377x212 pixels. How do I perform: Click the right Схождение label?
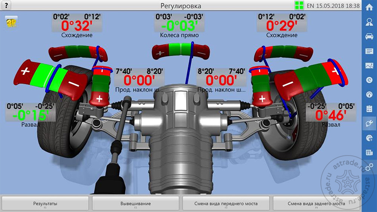[x=282, y=35]
